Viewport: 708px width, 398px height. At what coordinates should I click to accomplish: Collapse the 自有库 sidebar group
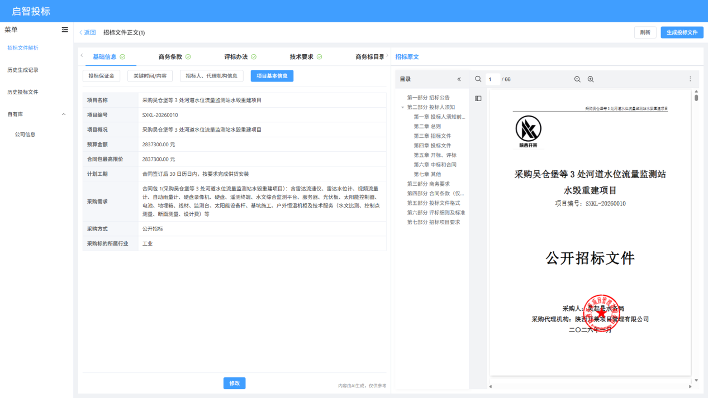tap(63, 114)
